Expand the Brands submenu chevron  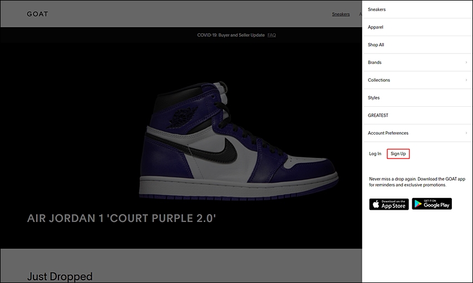click(x=466, y=62)
